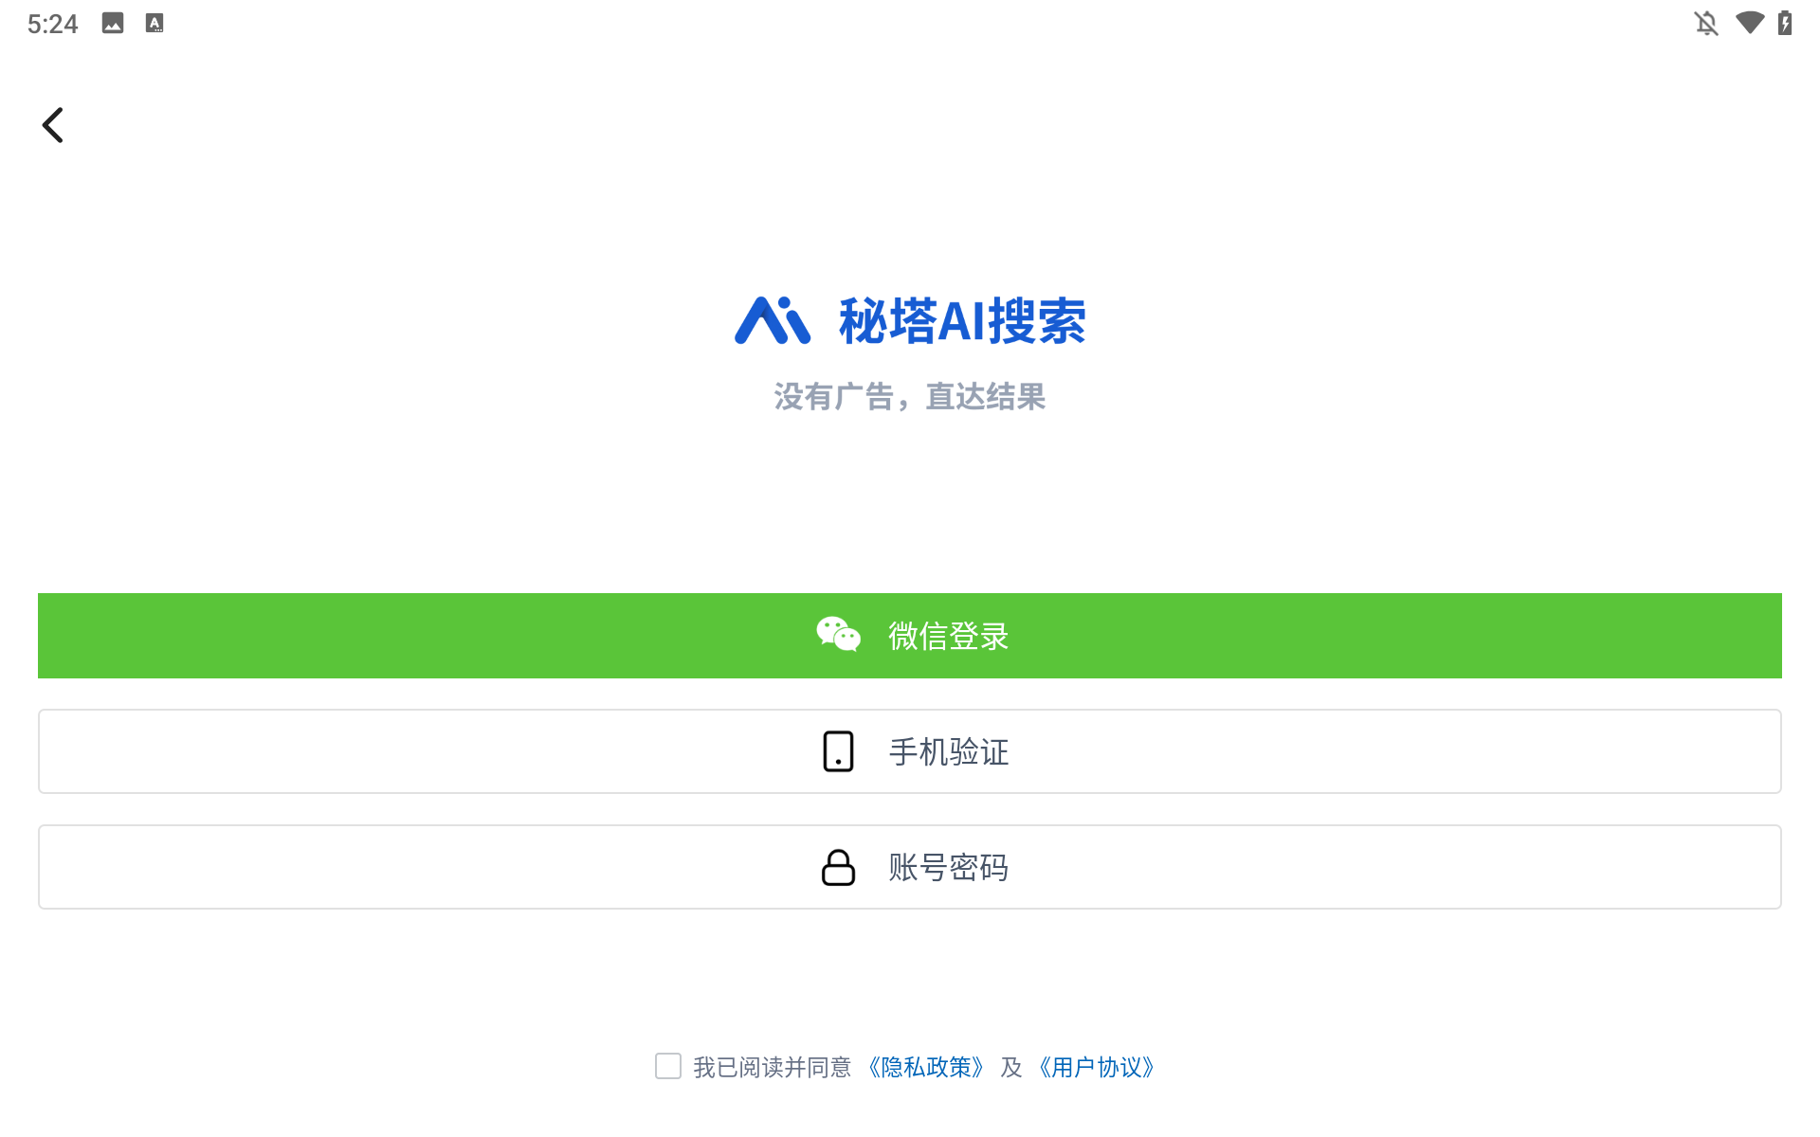Viewport: 1820px width, 1137px height.
Task: Click the A-shaped notification icon in status bar
Action: [x=153, y=23]
